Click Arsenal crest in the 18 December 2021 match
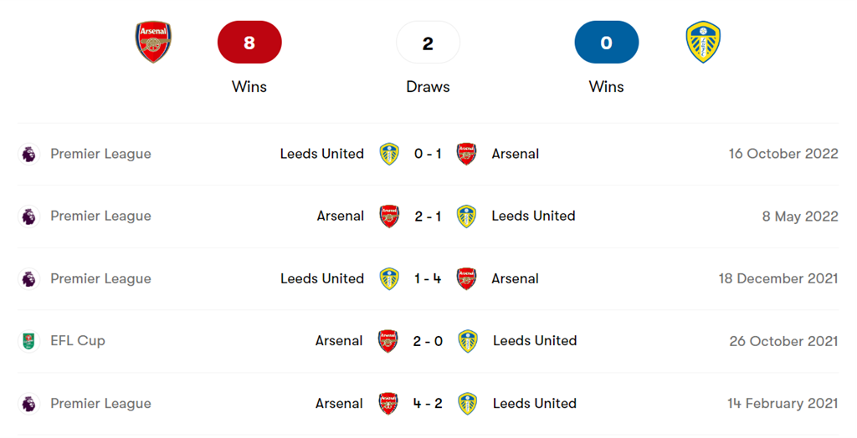857x438 pixels. click(466, 278)
